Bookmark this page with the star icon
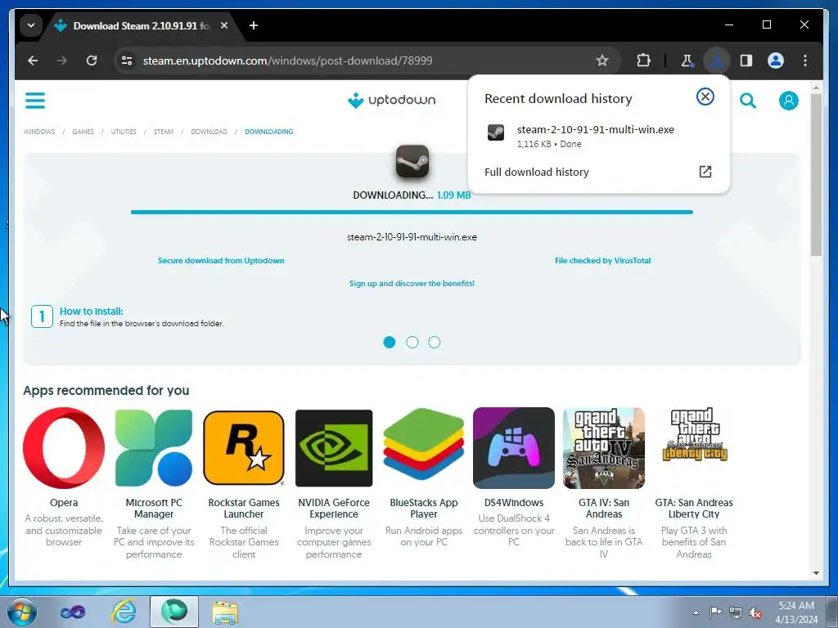The width and height of the screenshot is (838, 628). click(x=601, y=61)
